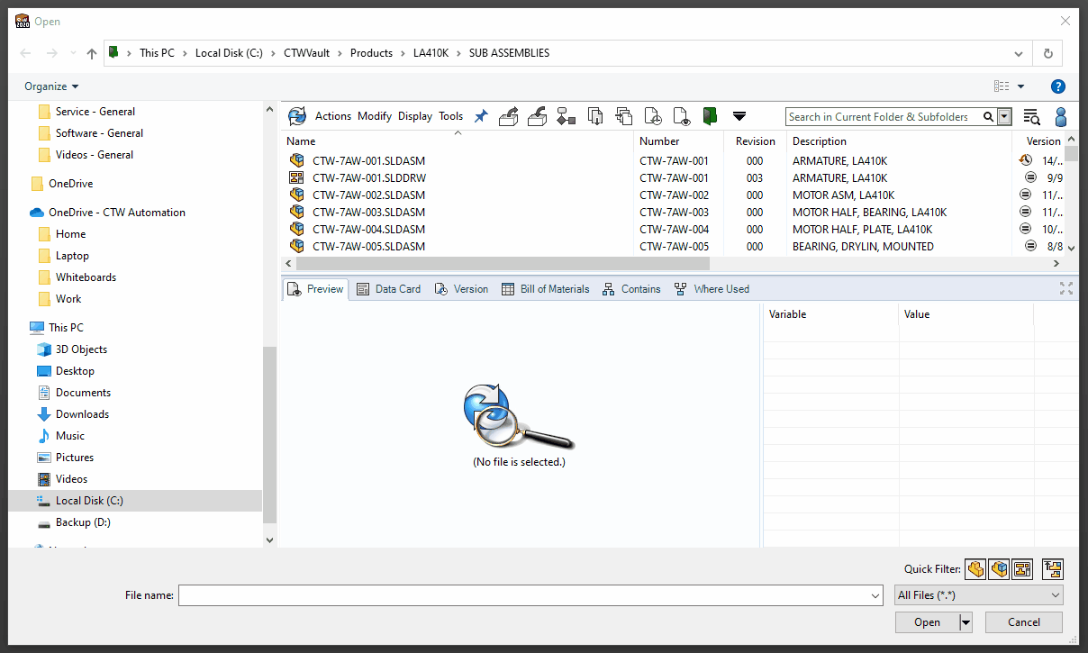Screen dimensions: 1088x653
Task: Click the blue user icon at toolbar right
Action: pyautogui.click(x=1060, y=116)
